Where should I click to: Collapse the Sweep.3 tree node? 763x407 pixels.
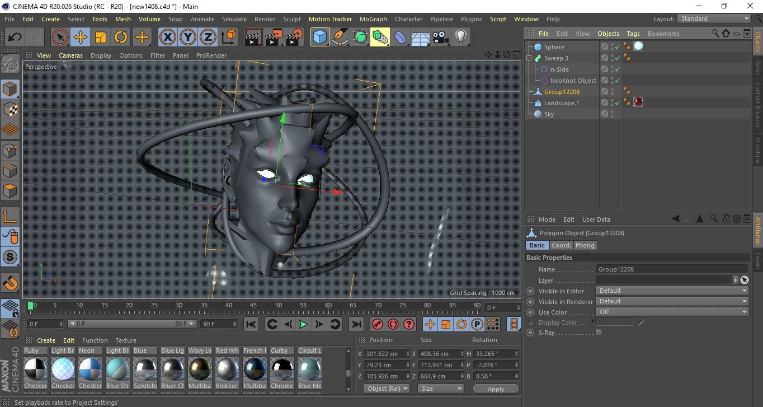tap(529, 58)
